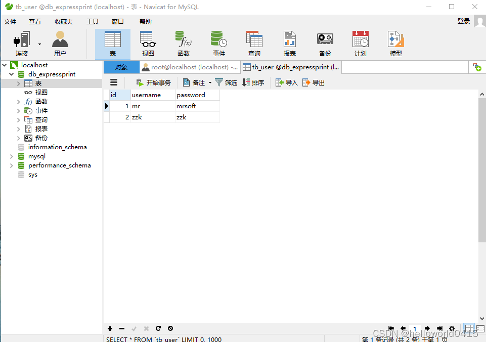Click the page number field
486x342 pixels.
(415, 329)
